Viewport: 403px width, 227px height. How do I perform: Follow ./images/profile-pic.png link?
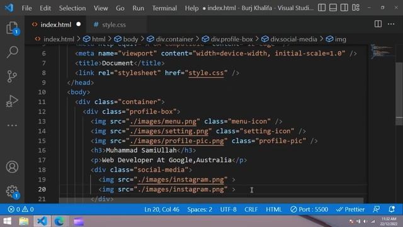click(177, 141)
